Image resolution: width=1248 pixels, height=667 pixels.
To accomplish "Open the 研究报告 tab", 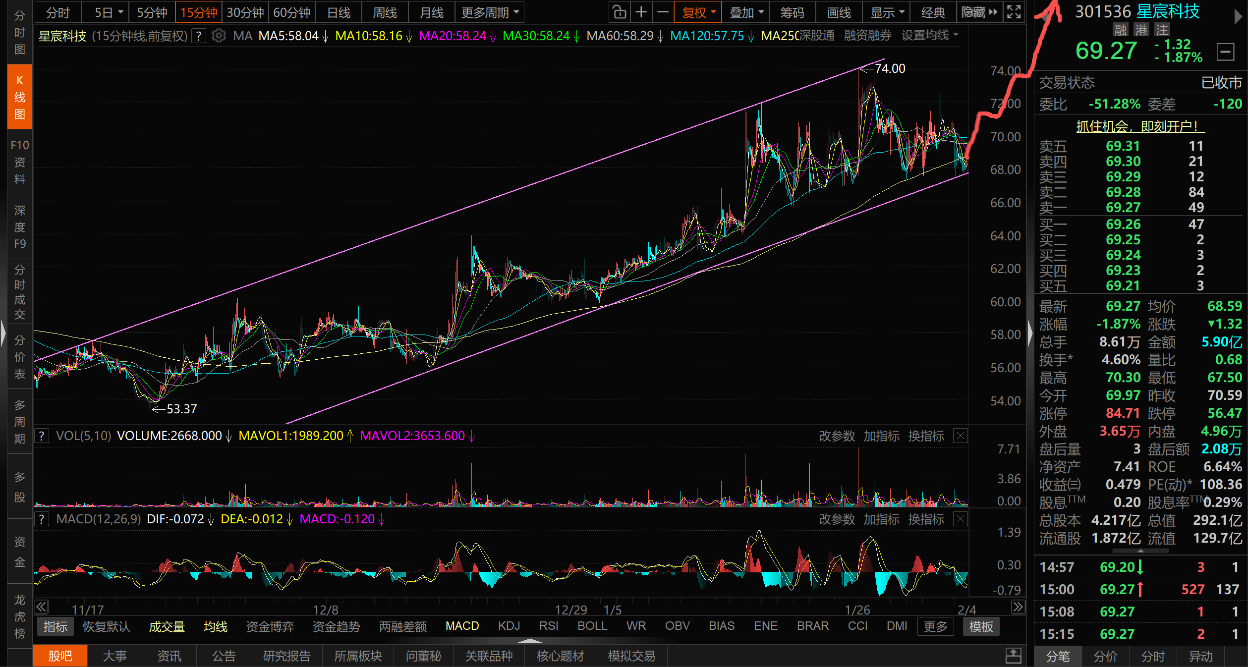I will tap(286, 656).
